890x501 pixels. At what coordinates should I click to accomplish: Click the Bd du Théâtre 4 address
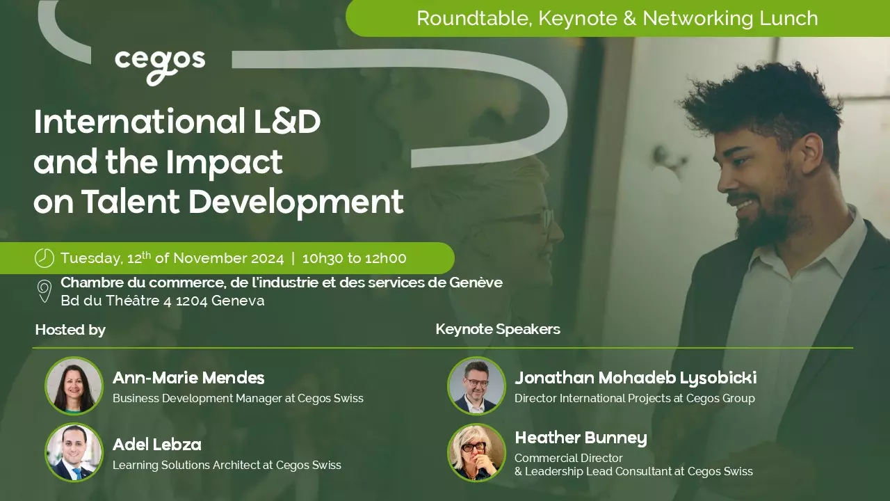click(162, 301)
